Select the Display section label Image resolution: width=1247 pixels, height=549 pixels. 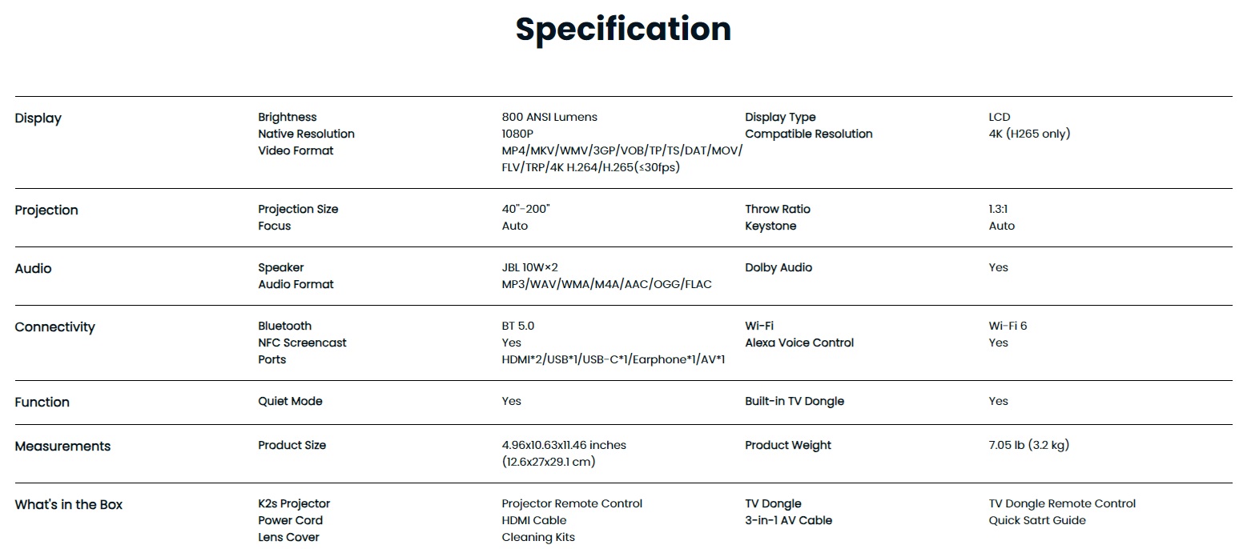click(38, 118)
